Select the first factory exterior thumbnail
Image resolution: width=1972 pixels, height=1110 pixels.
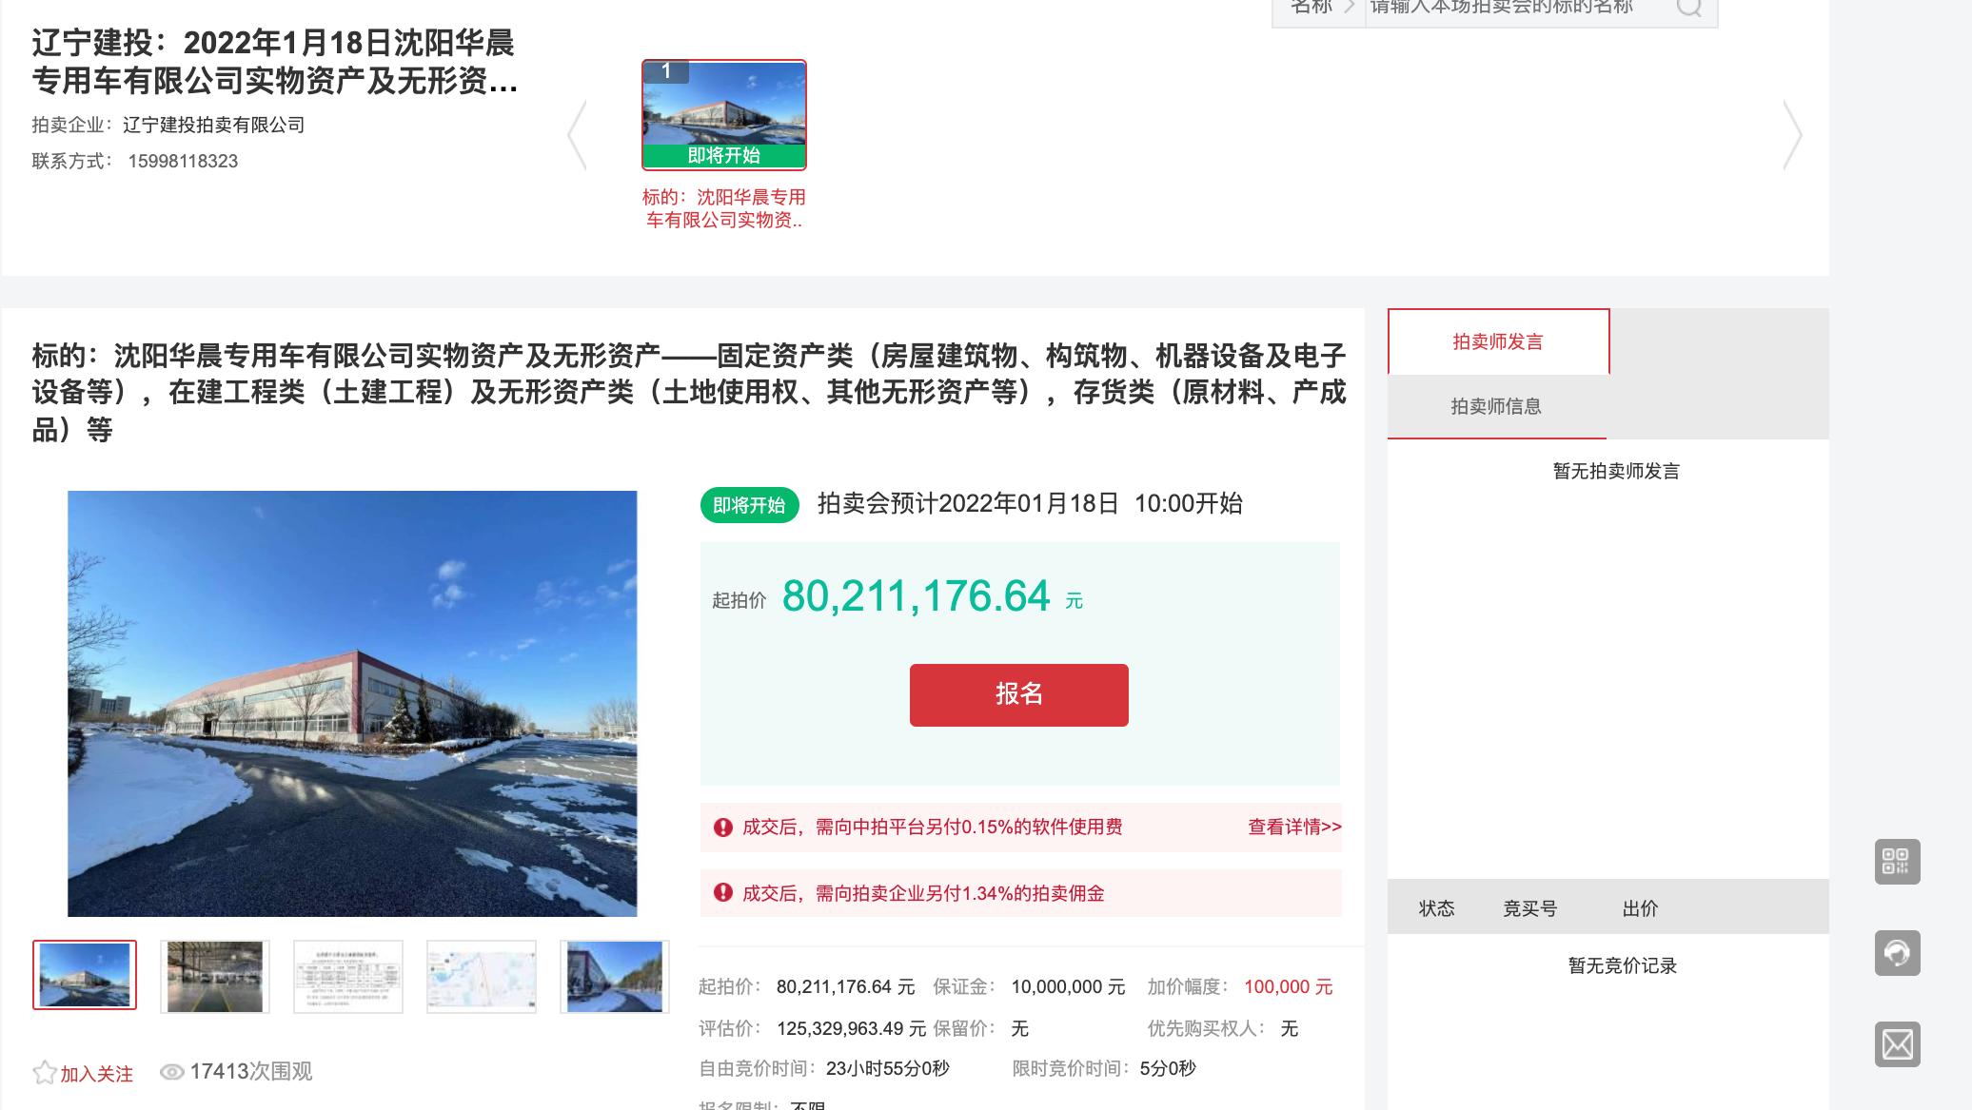click(85, 975)
